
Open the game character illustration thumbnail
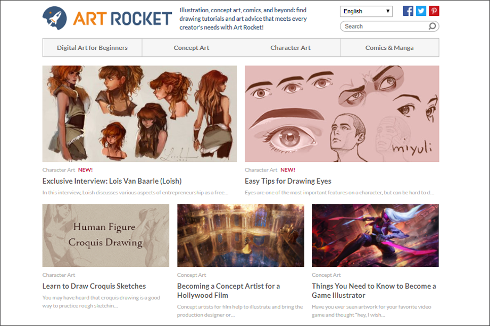375,236
